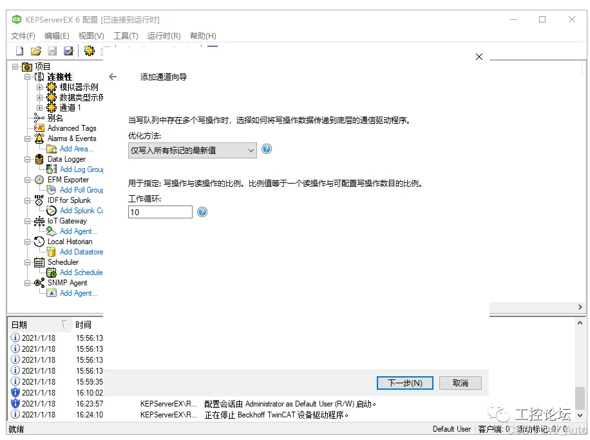Click the 连接性 connectivity icon

pyautogui.click(x=39, y=77)
